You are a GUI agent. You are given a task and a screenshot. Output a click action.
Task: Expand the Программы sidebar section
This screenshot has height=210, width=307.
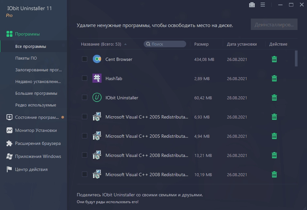[x=27, y=34]
